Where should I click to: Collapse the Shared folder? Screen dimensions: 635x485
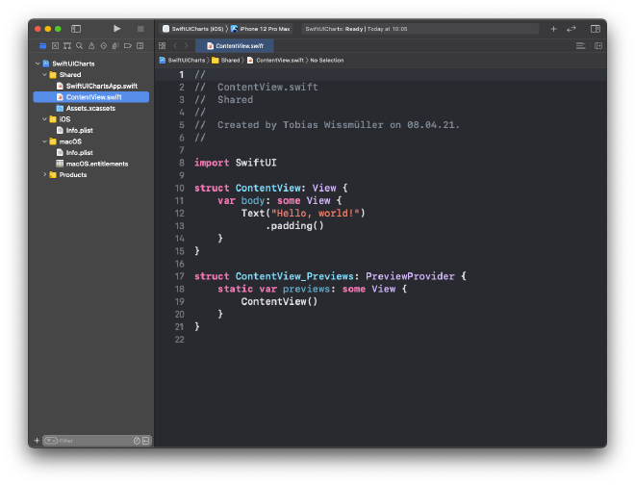(43, 74)
